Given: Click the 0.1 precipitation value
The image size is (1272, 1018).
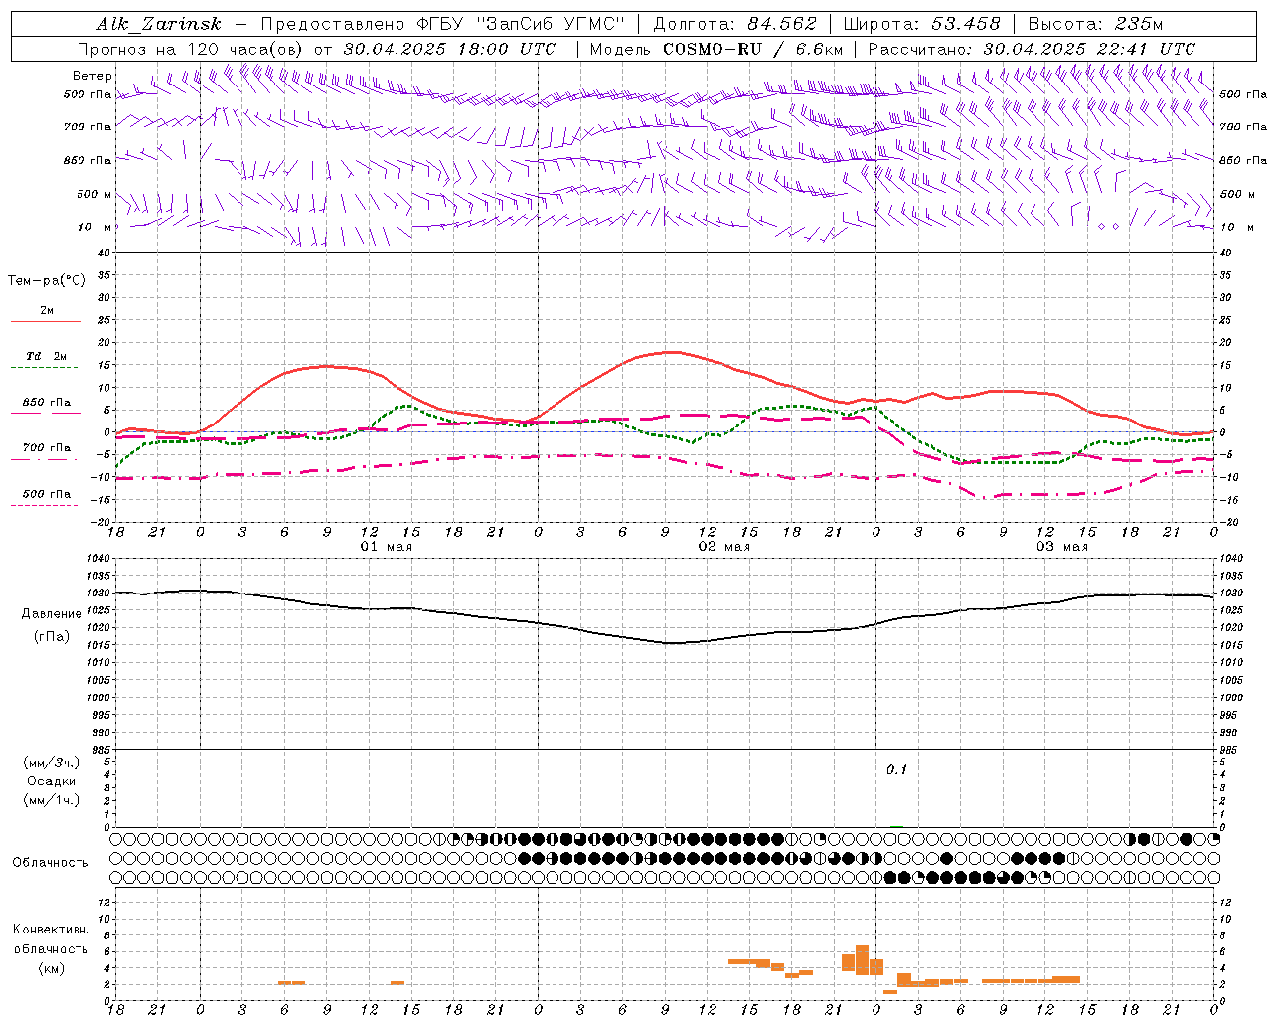Looking at the screenshot, I should 897,770.
